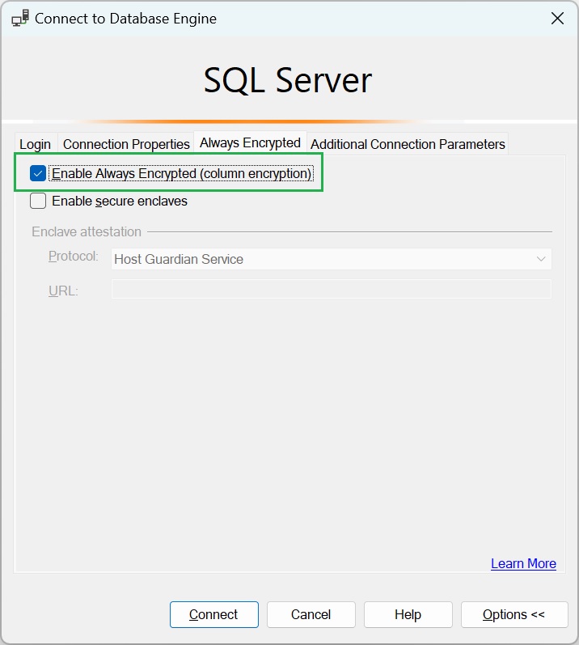
Task: Select the Always Encrypted tab
Action: [250, 142]
